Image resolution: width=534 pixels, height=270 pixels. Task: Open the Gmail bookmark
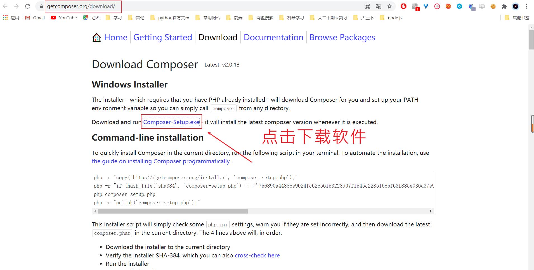35,18
